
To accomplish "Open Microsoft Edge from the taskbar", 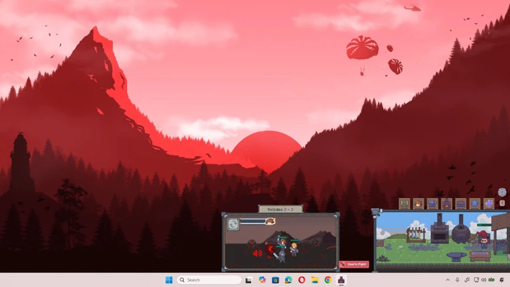I will 288,280.
